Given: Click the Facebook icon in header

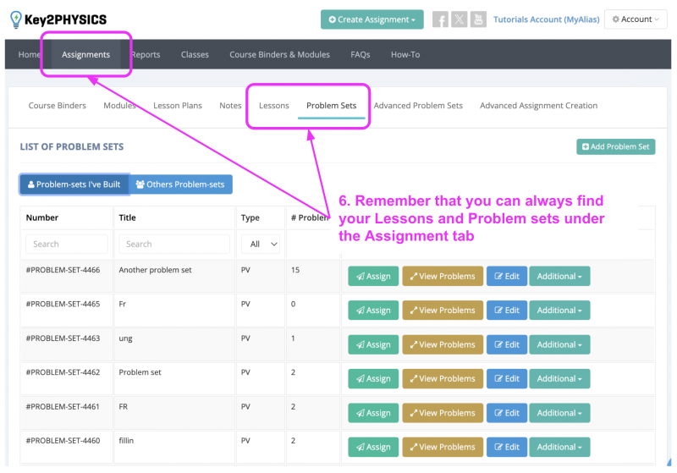Looking at the screenshot, I should pyautogui.click(x=440, y=19).
